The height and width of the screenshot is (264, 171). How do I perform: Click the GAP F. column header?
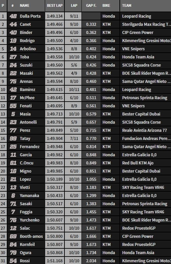91,5
